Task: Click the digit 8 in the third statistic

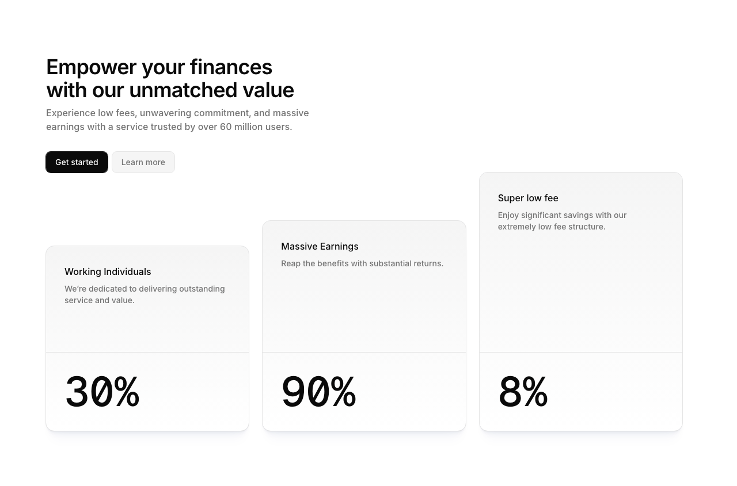Action: pos(510,392)
